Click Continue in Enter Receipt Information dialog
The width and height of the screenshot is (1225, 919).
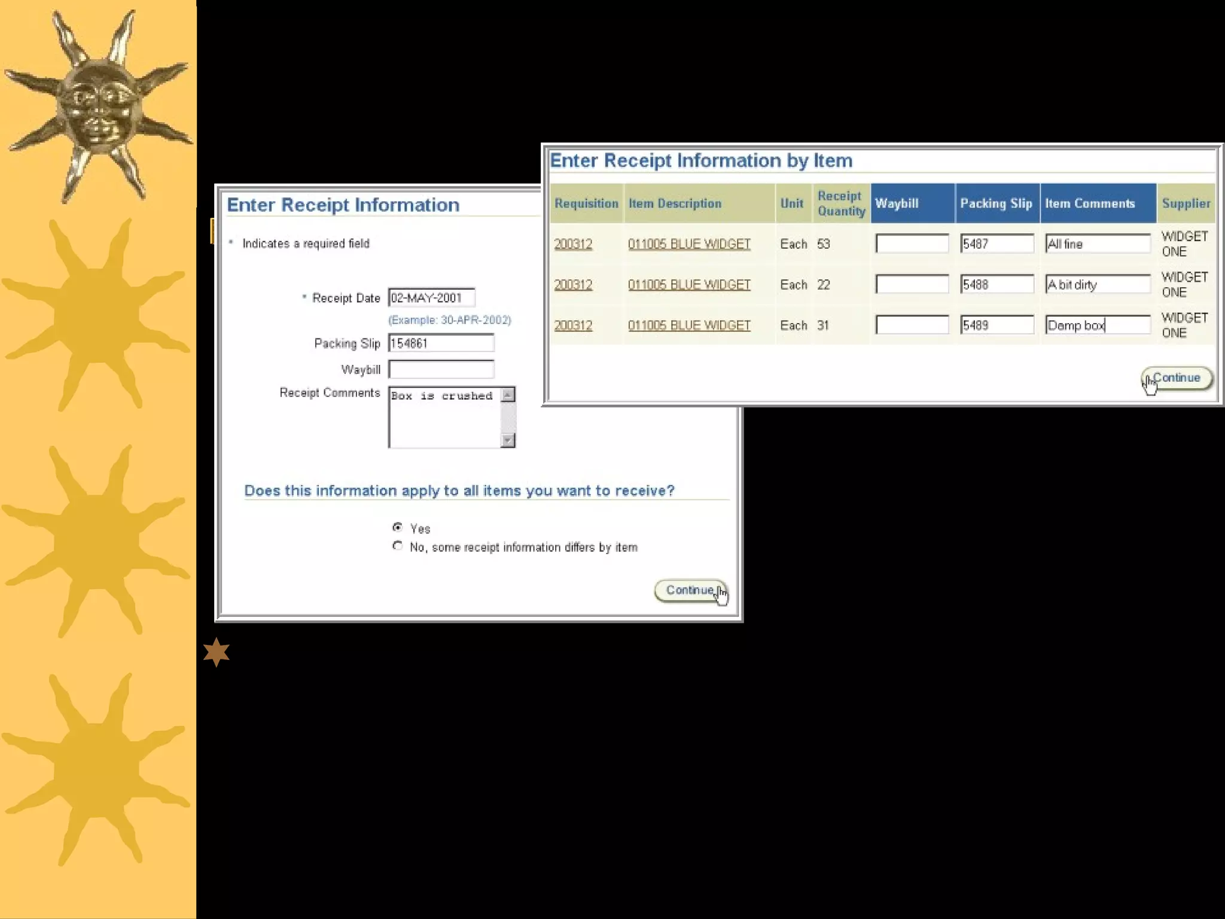(x=690, y=591)
